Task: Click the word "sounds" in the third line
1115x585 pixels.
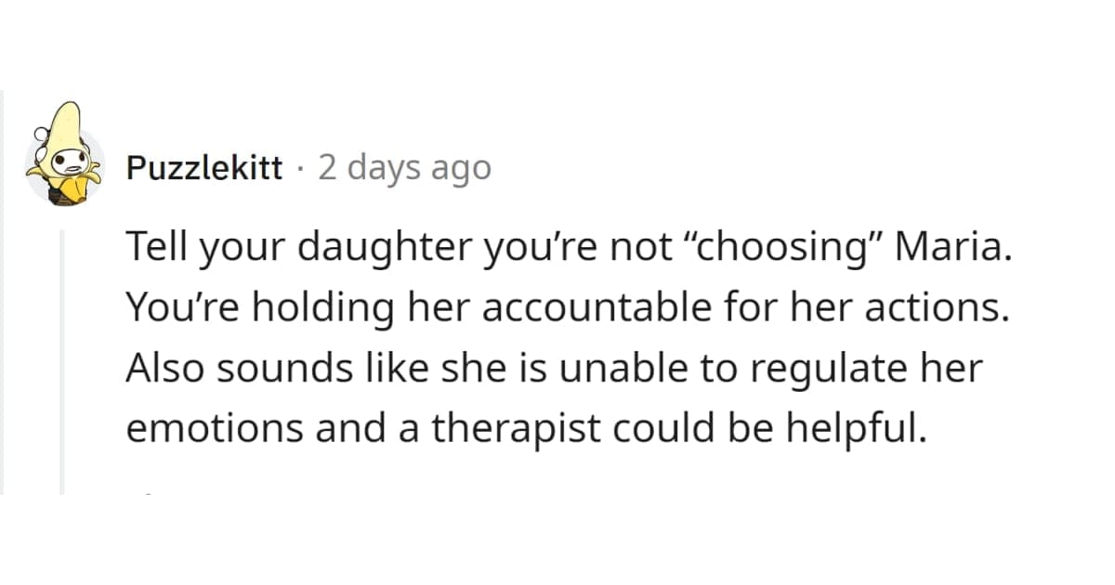Action: pos(269,367)
